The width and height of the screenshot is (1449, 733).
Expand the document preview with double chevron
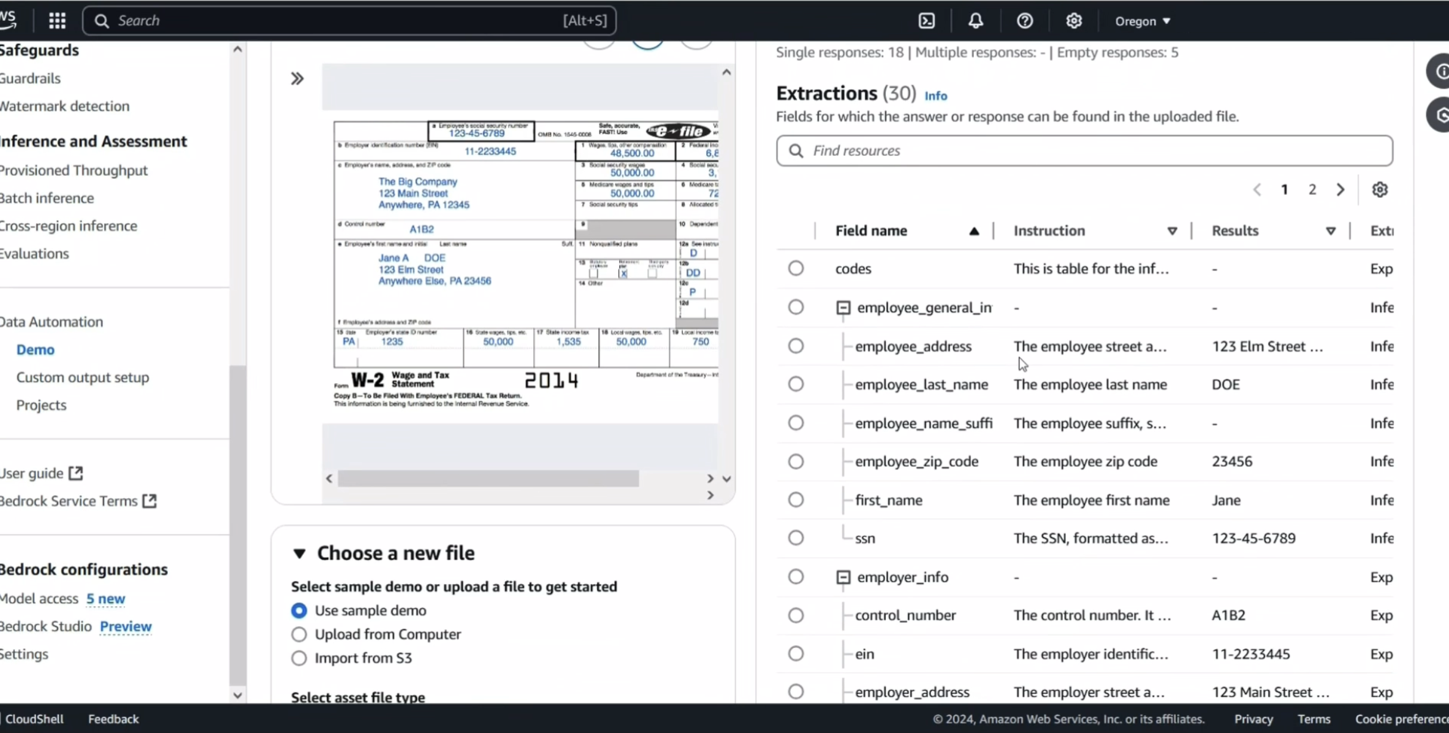(297, 78)
